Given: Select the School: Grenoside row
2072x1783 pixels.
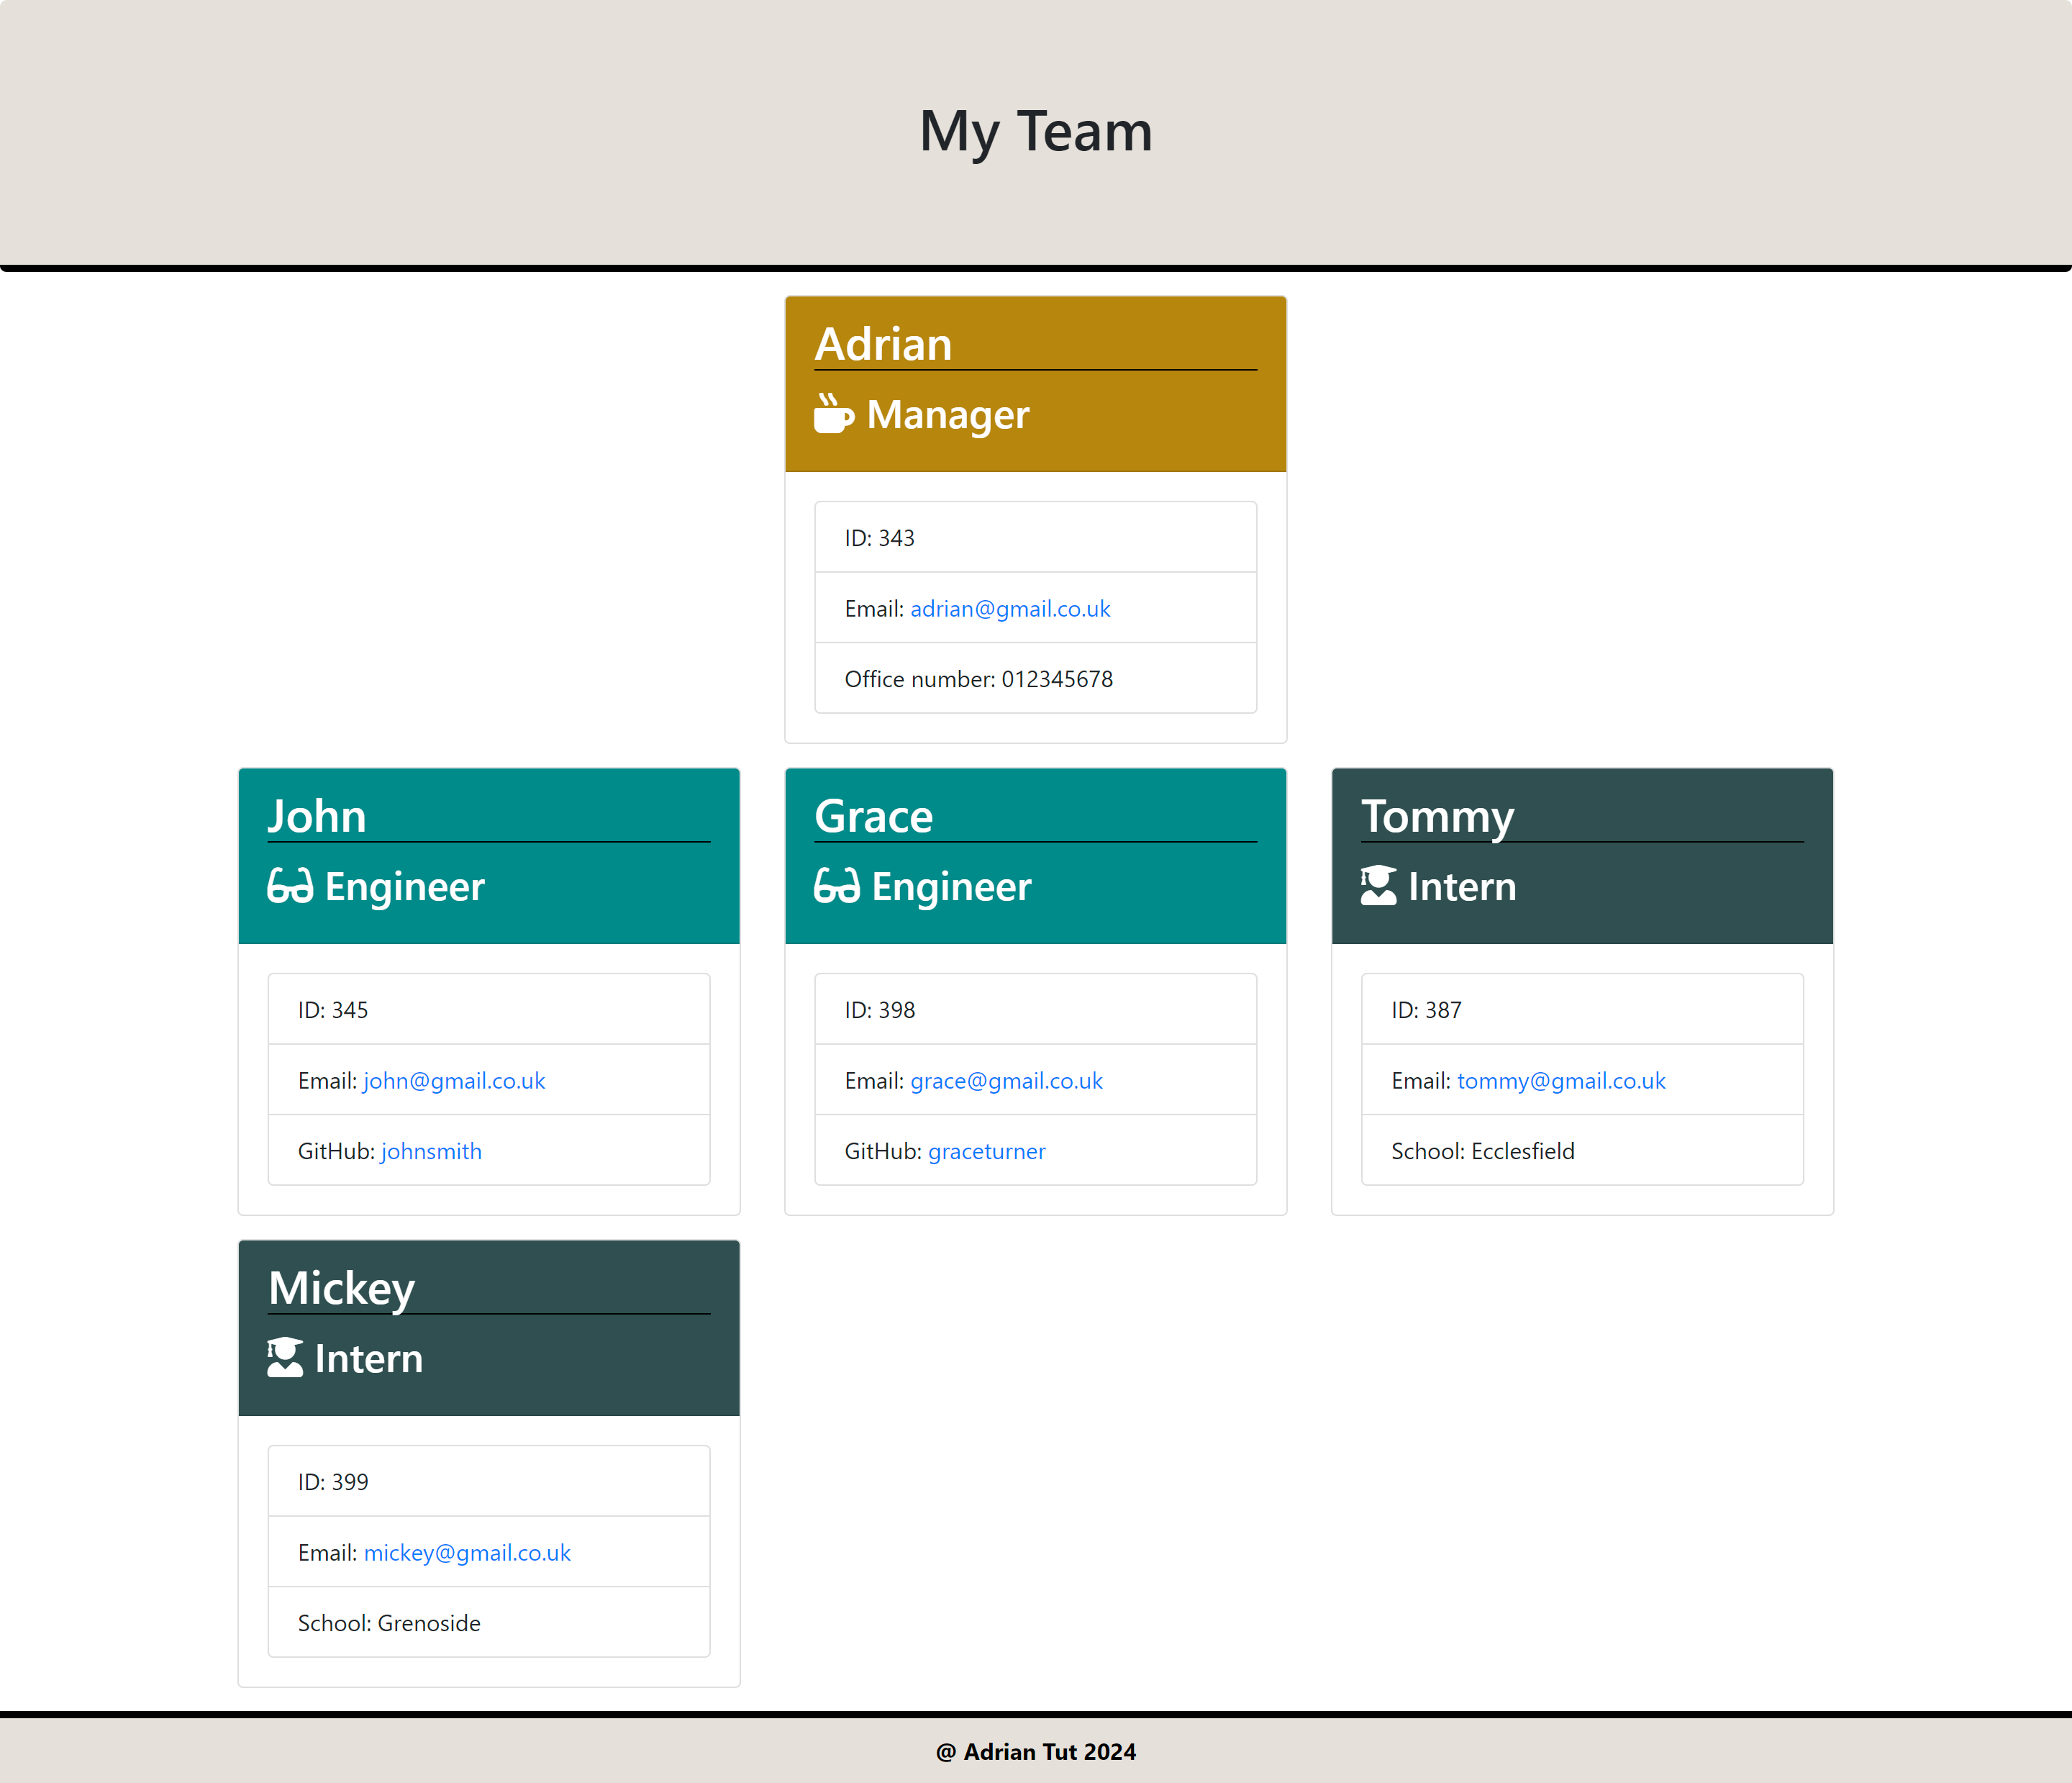Looking at the screenshot, I should pyautogui.click(x=488, y=1623).
